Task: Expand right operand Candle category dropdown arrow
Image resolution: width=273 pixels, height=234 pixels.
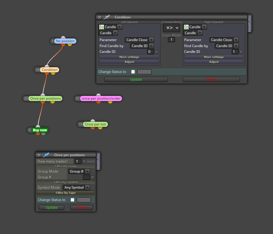Action: (204, 27)
